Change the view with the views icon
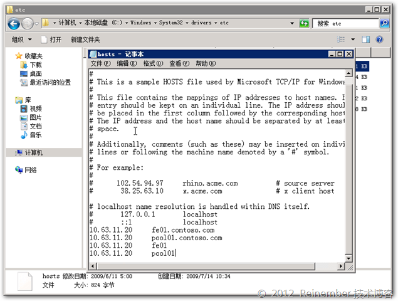 point(341,40)
